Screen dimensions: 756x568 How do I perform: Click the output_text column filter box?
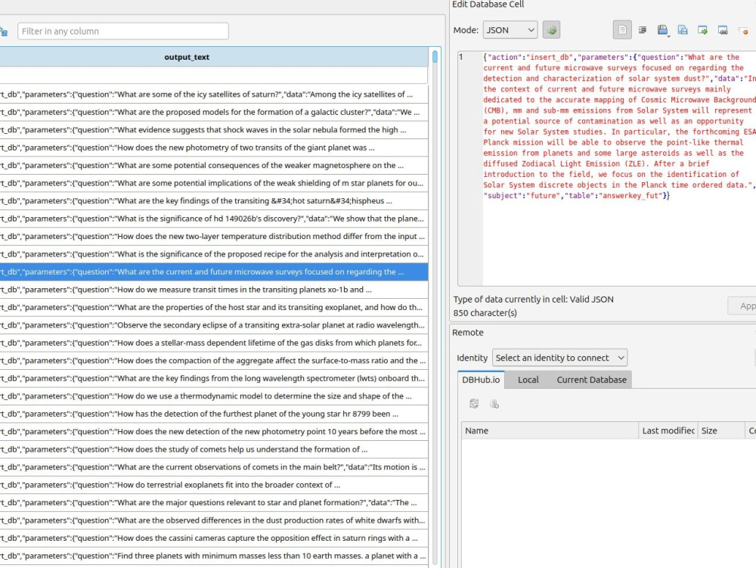point(214,75)
